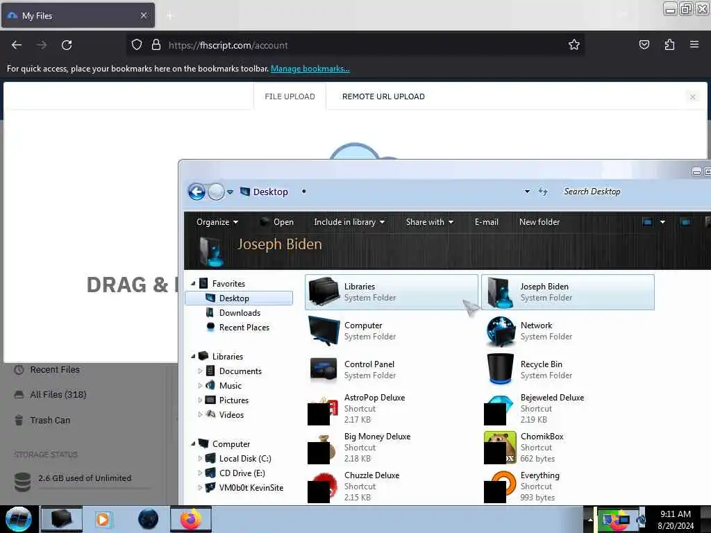Open the Firefox hamburger menu

[x=694, y=45]
